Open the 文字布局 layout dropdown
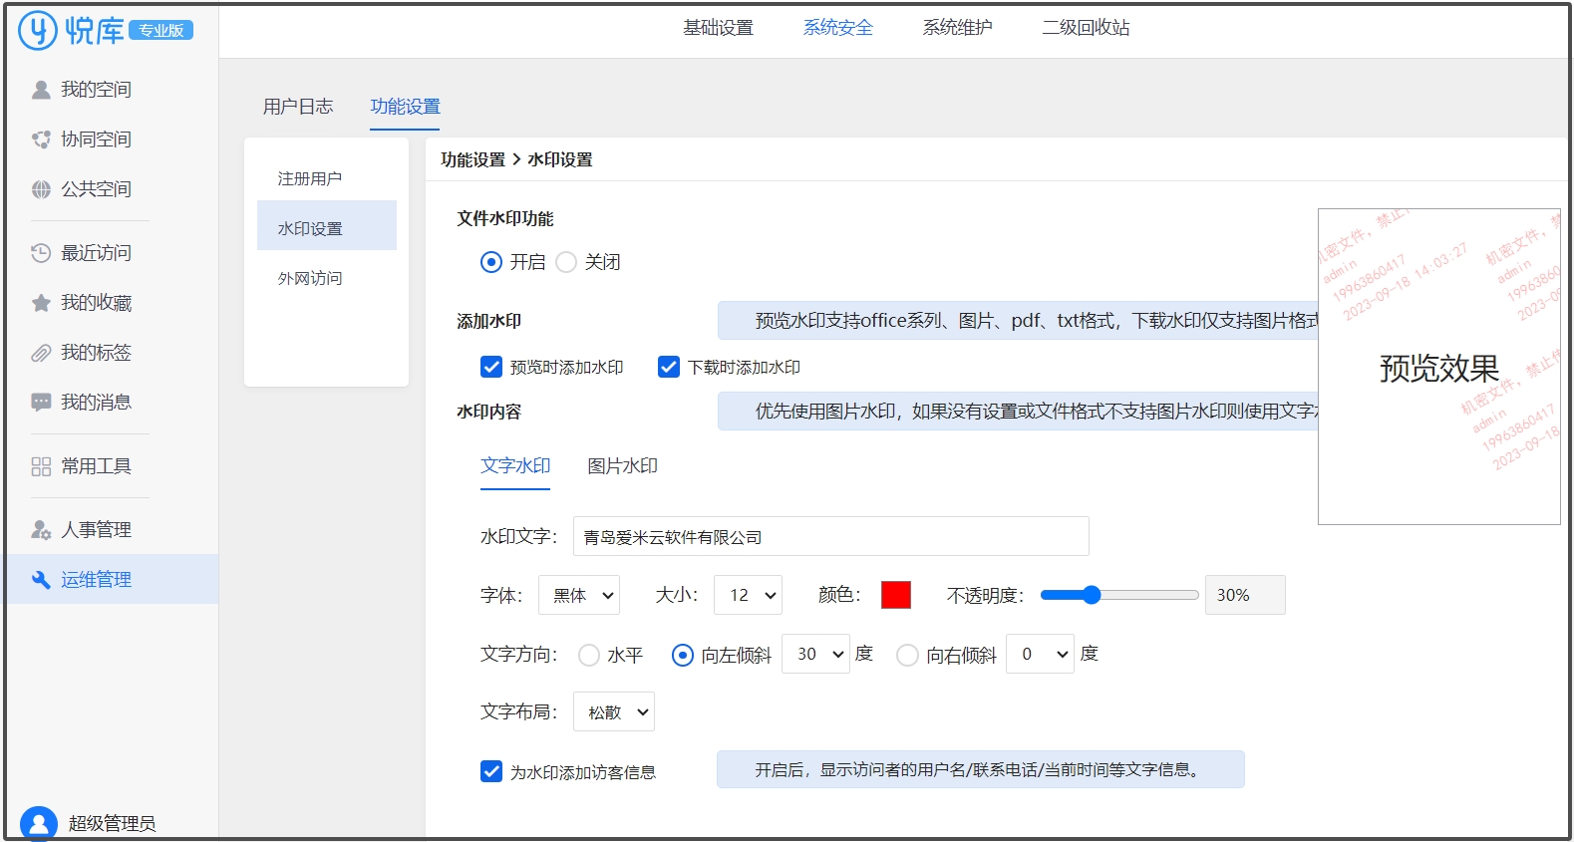The image size is (1574, 842). tap(614, 711)
